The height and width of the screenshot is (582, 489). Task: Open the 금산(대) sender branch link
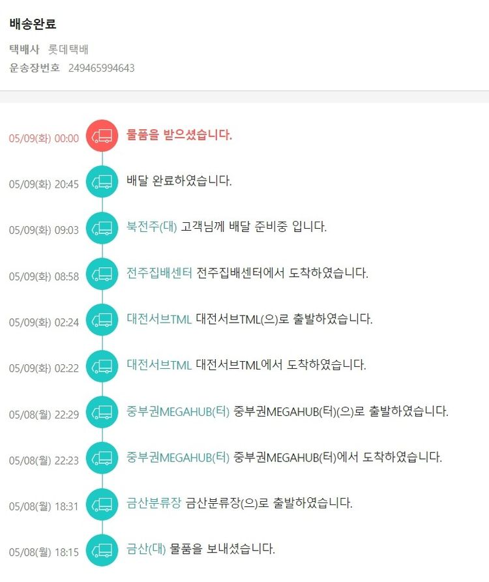147,549
